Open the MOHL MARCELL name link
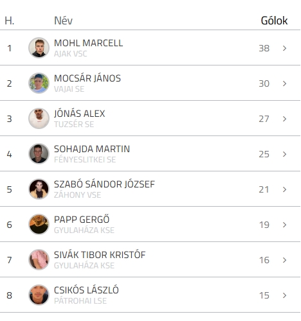 [88, 43]
